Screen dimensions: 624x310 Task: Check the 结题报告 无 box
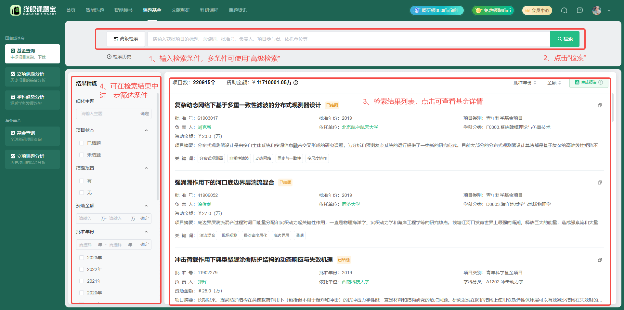(x=82, y=193)
